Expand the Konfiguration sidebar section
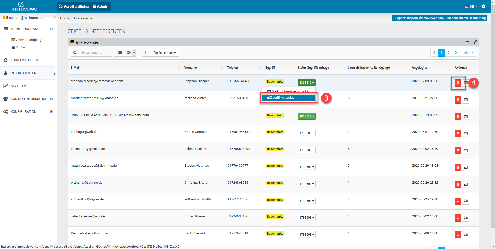The image size is (495, 249). 51,112
